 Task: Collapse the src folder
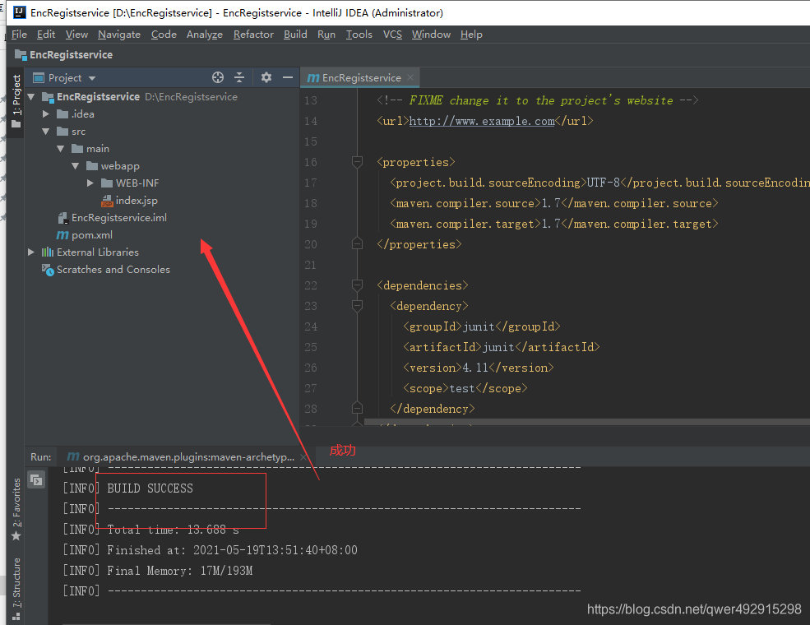point(45,132)
